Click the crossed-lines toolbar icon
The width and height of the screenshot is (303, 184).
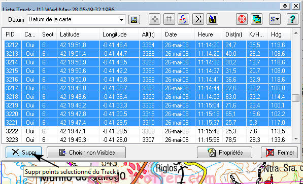(x=154, y=19)
